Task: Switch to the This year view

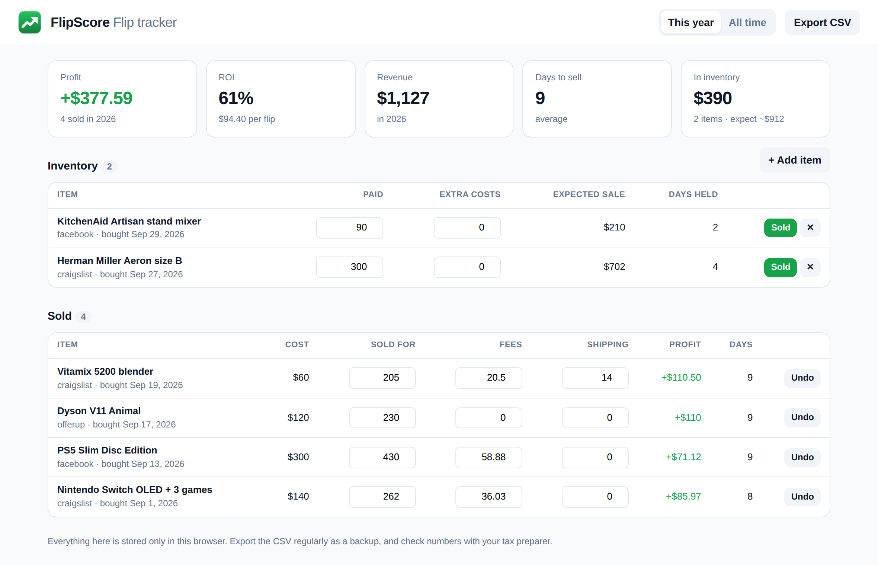Action: coord(690,22)
